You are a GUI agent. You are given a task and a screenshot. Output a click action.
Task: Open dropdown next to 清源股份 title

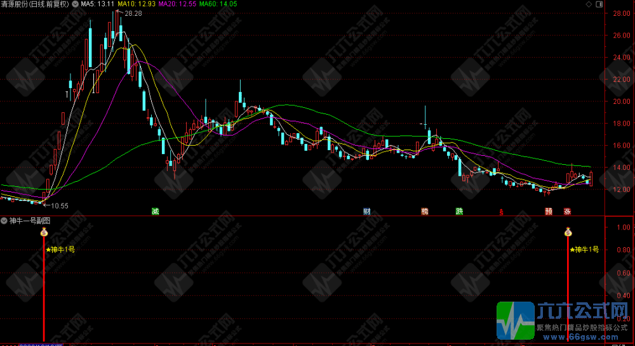point(76,4)
